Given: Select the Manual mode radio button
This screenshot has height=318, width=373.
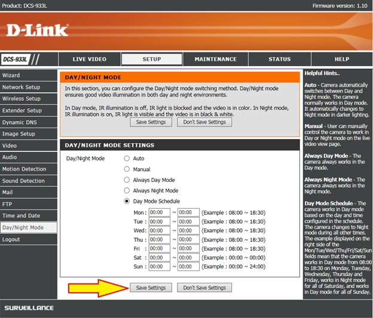Looking at the screenshot, I should point(127,169).
